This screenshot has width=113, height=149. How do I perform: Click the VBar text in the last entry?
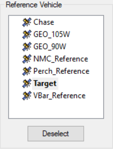[x=41, y=95]
